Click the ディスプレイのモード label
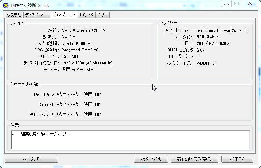This screenshot has height=168, width=261. [41, 63]
